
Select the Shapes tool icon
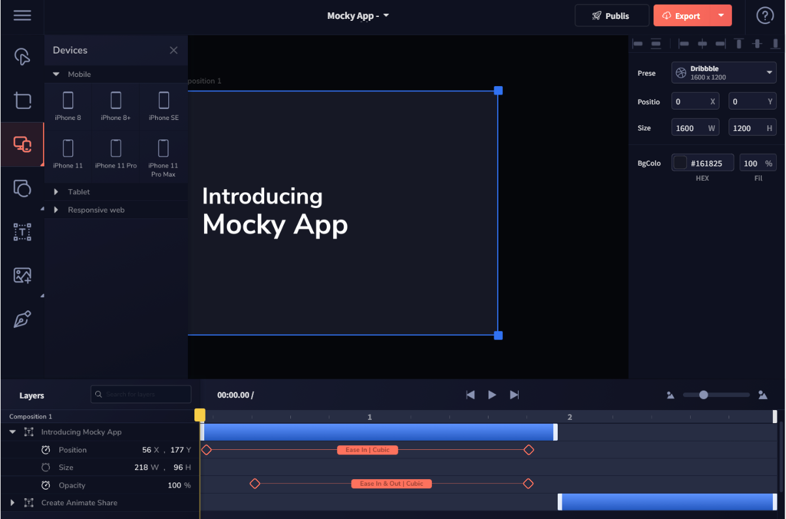[x=22, y=188]
